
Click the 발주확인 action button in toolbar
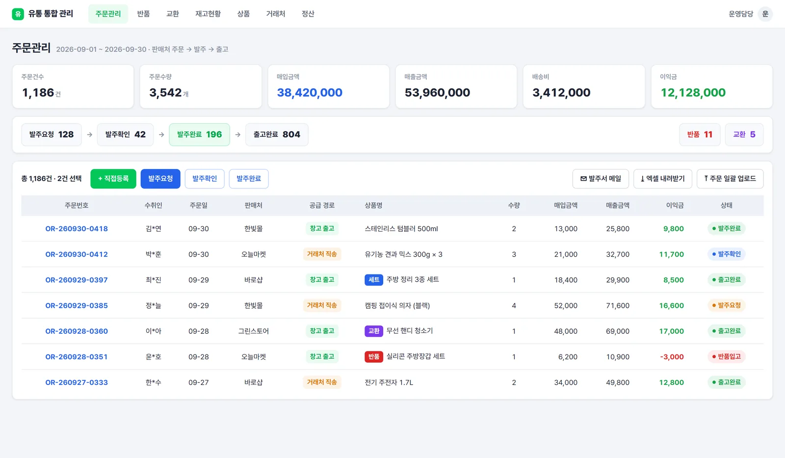[x=205, y=179]
